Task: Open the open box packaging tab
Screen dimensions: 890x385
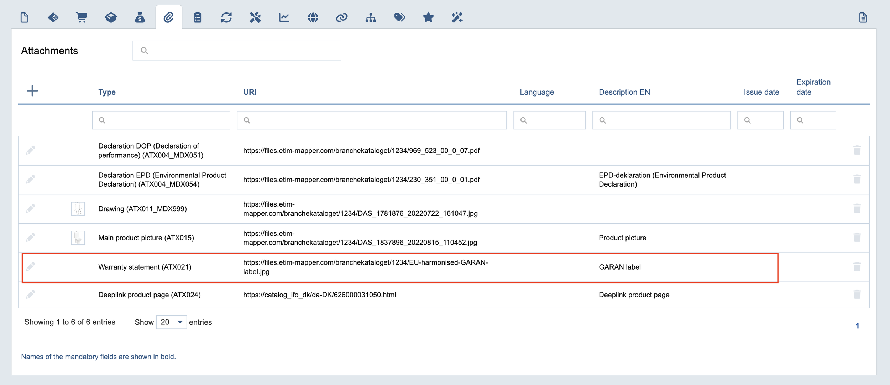Action: (x=111, y=17)
